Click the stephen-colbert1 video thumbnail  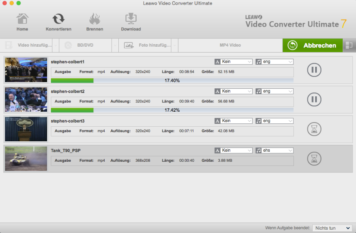pos(26,70)
